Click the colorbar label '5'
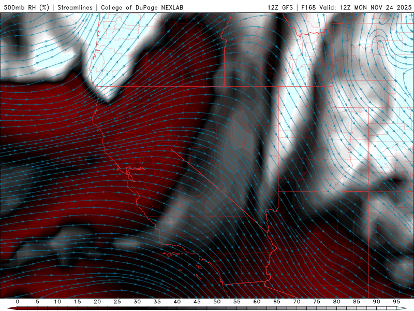 tap(37, 302)
